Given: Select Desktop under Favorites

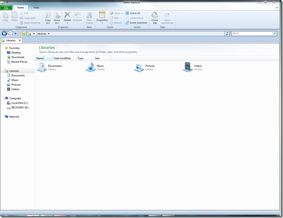Looking at the screenshot, I should pyautogui.click(x=14, y=52).
